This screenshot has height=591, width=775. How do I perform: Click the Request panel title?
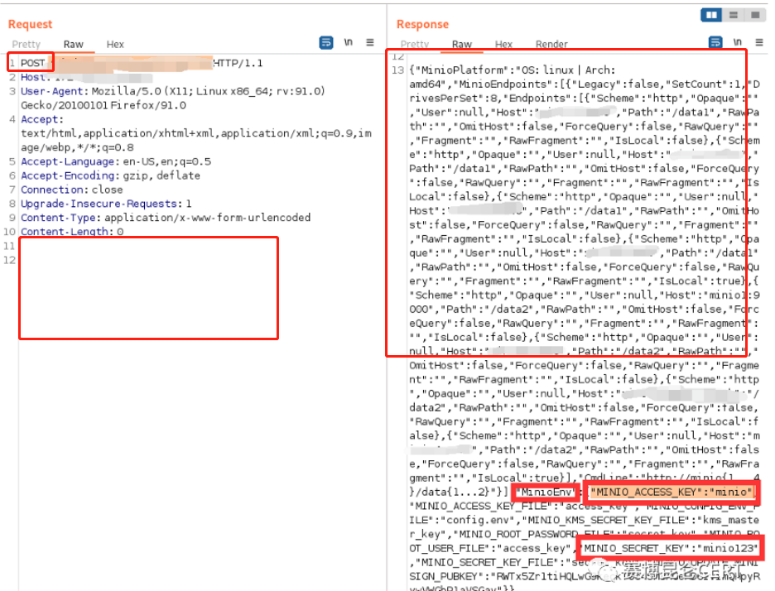[x=30, y=24]
